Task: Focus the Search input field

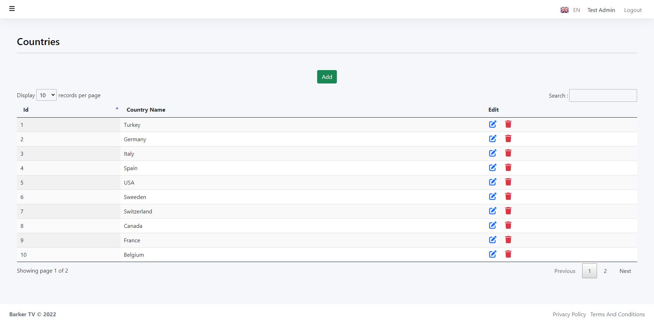Action: pos(603,95)
